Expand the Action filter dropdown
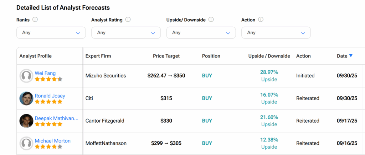Image resolution: width=365 pixels, height=155 pixels. point(276,33)
